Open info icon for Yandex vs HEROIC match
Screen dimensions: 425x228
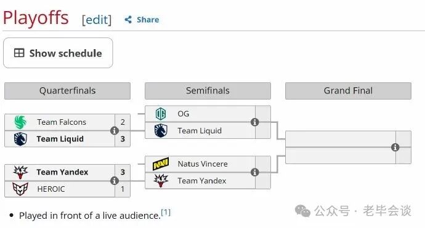pos(115,181)
